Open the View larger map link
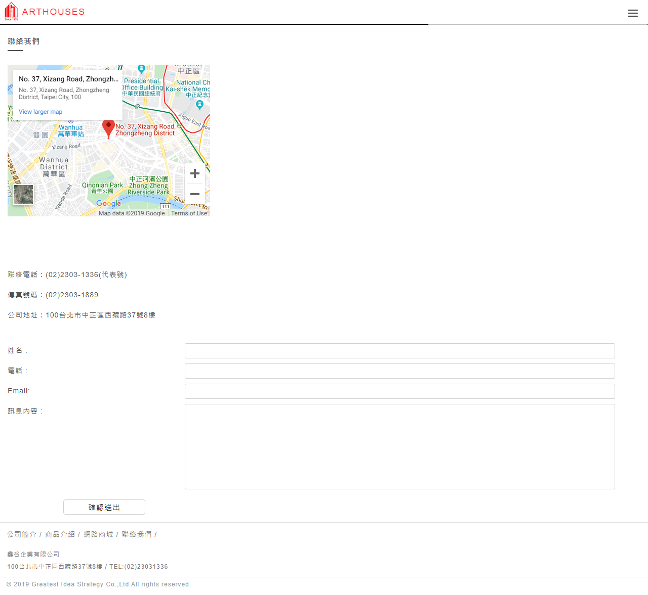 (40, 112)
